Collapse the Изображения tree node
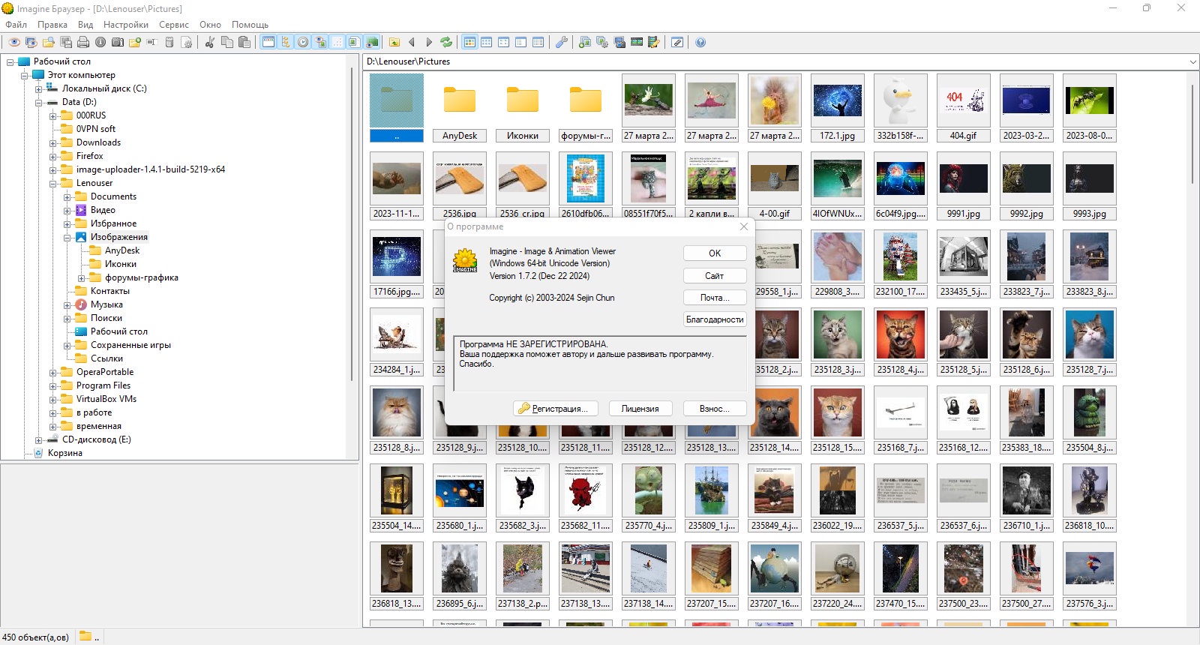The image size is (1200, 645). point(67,238)
